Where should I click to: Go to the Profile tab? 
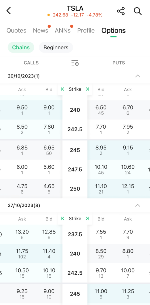coord(86,31)
